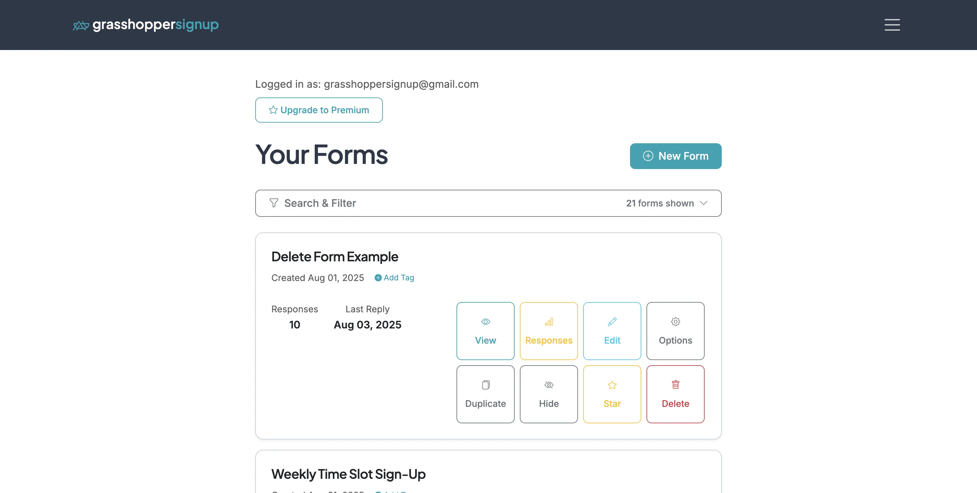Click the plus icon on New Form

click(x=648, y=156)
